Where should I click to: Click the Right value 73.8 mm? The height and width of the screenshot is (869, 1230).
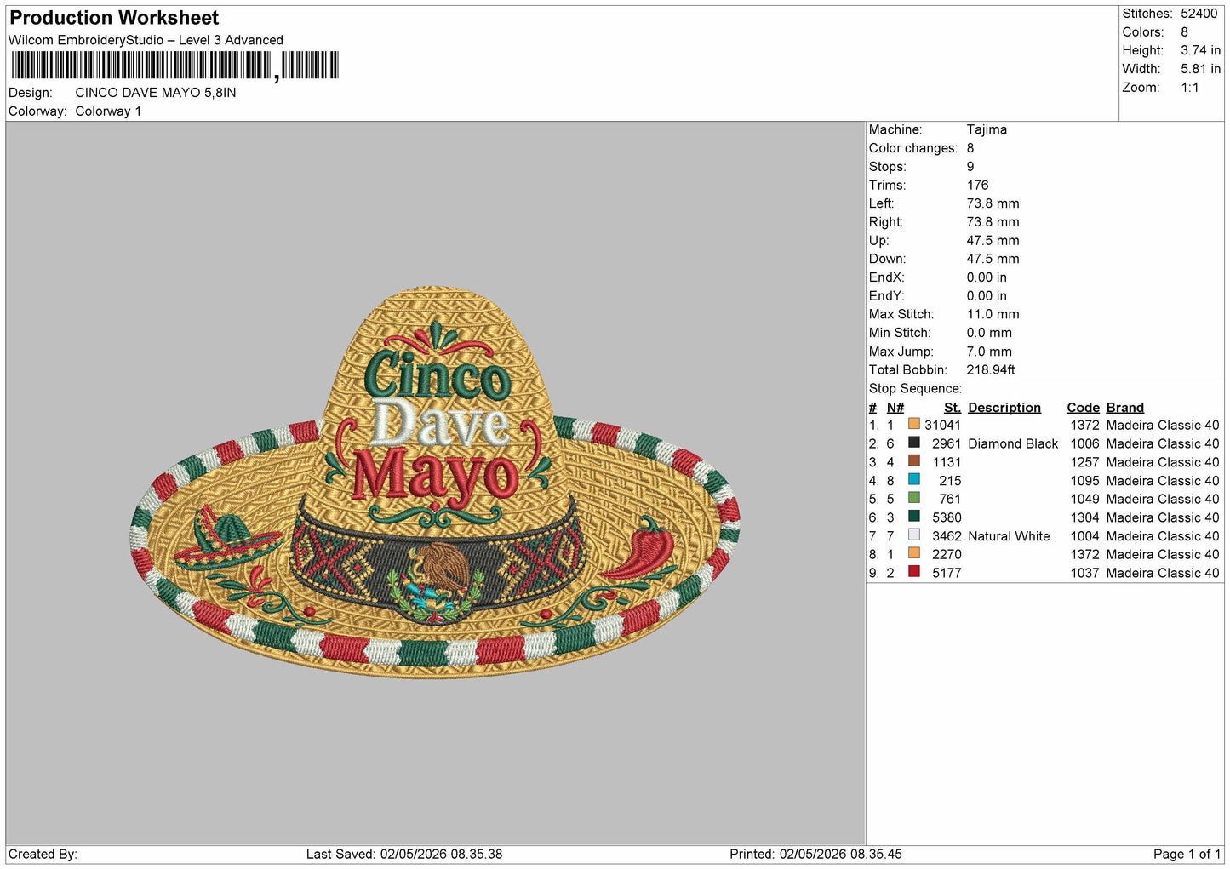[993, 222]
